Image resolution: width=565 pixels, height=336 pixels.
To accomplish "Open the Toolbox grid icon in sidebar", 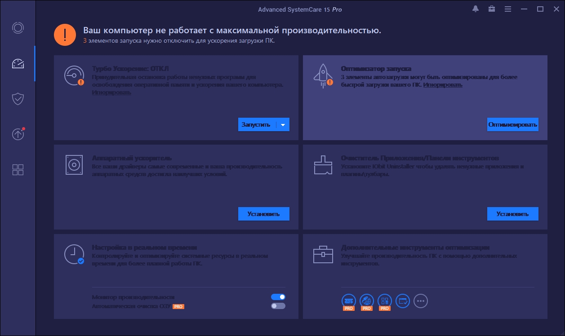I will click(x=18, y=170).
